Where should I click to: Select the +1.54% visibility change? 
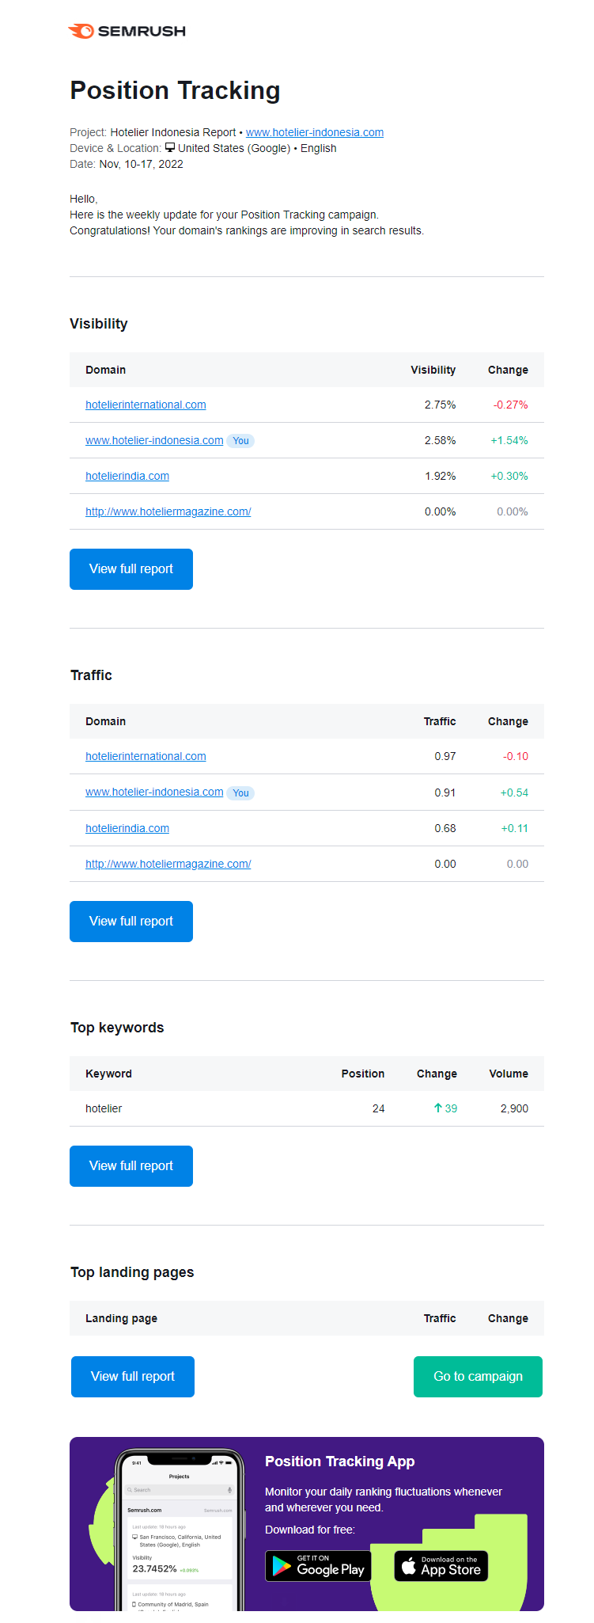tap(509, 440)
